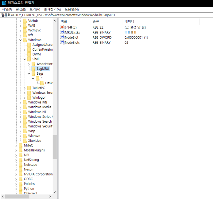Screen dimensions: 213x200
Task: Click the registry path address bar
Action: (106, 15)
